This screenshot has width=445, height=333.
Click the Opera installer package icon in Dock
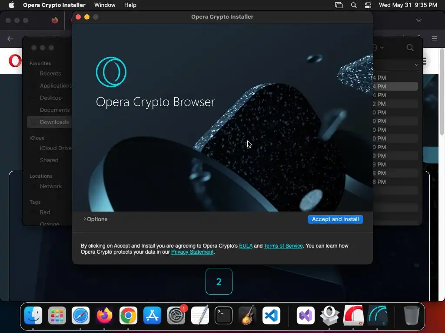329,315
